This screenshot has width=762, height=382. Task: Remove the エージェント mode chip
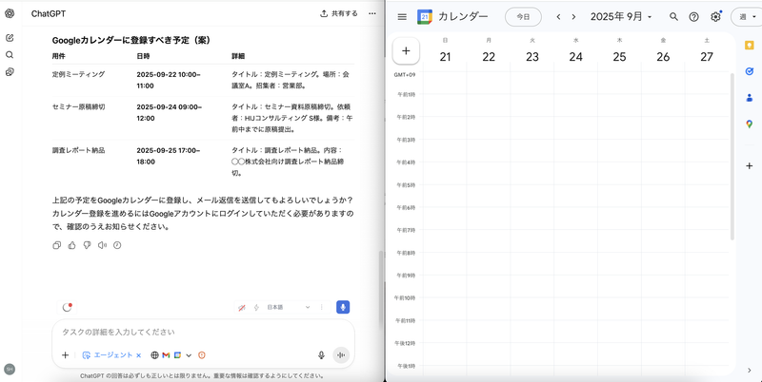click(x=139, y=355)
